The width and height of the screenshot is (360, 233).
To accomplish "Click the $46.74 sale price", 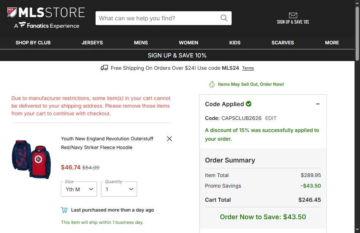I will (x=71, y=167).
